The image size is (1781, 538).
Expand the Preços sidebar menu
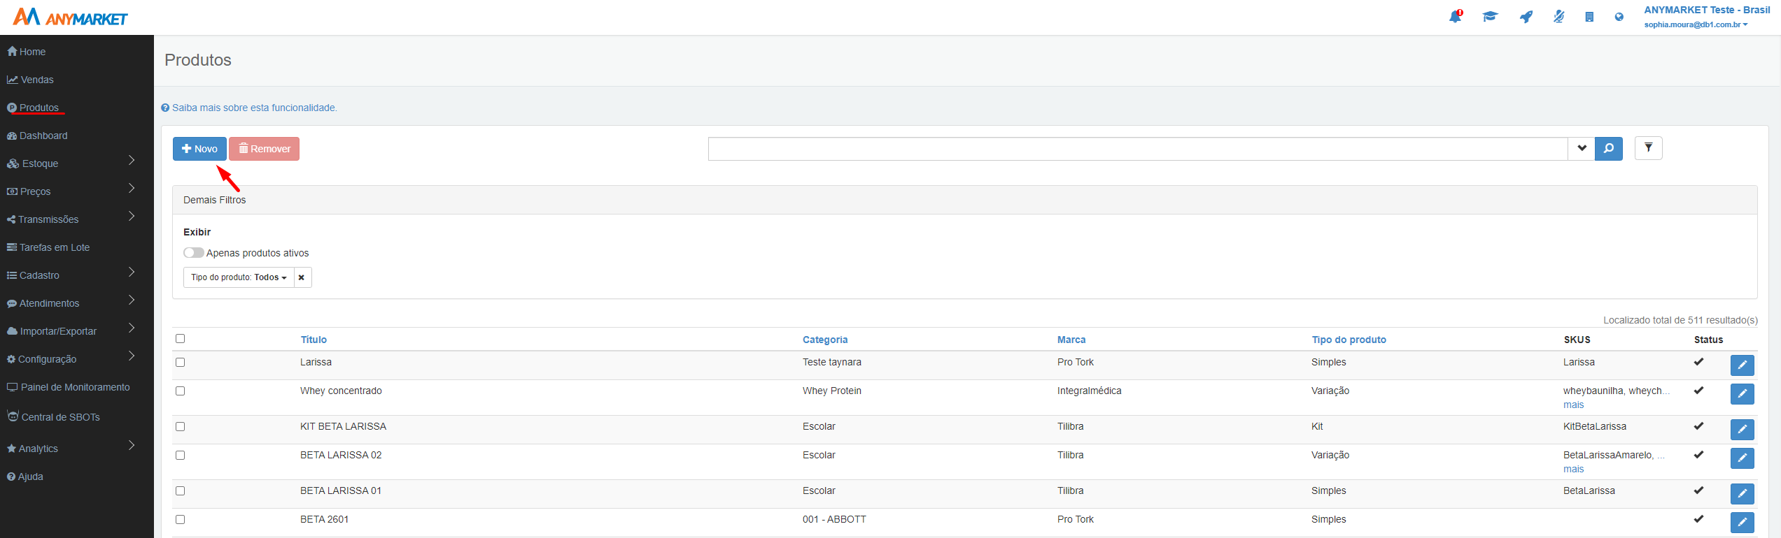click(132, 189)
